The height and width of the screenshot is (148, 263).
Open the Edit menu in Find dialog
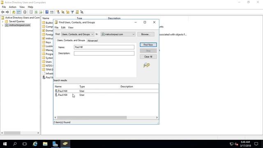(x=63, y=28)
